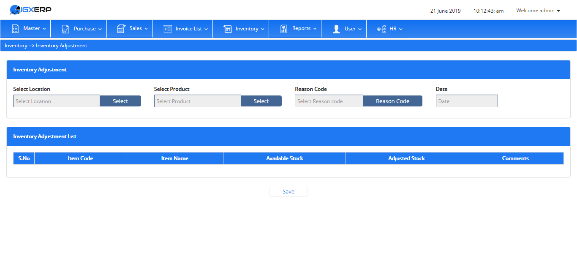Save the inventory adjustment
577x264 pixels.
point(288,191)
